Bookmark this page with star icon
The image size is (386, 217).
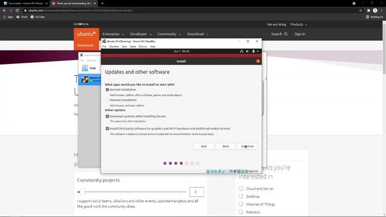(361, 10)
